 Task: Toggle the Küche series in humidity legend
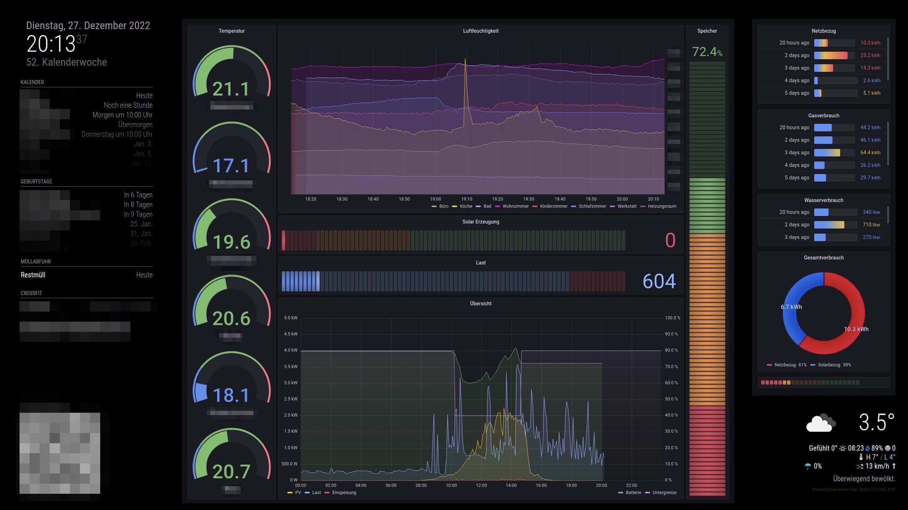[x=465, y=206]
